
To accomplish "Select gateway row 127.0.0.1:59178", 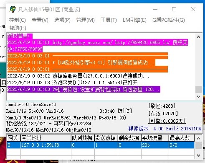I will tap(101, 145).
